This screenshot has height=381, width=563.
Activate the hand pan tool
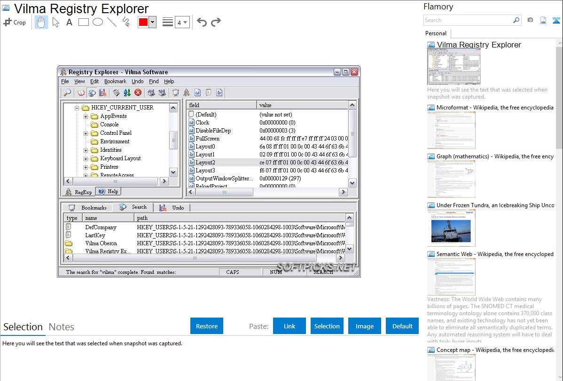click(x=41, y=22)
